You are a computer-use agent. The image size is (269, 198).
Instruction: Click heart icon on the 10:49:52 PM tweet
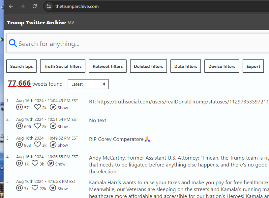pos(37,145)
